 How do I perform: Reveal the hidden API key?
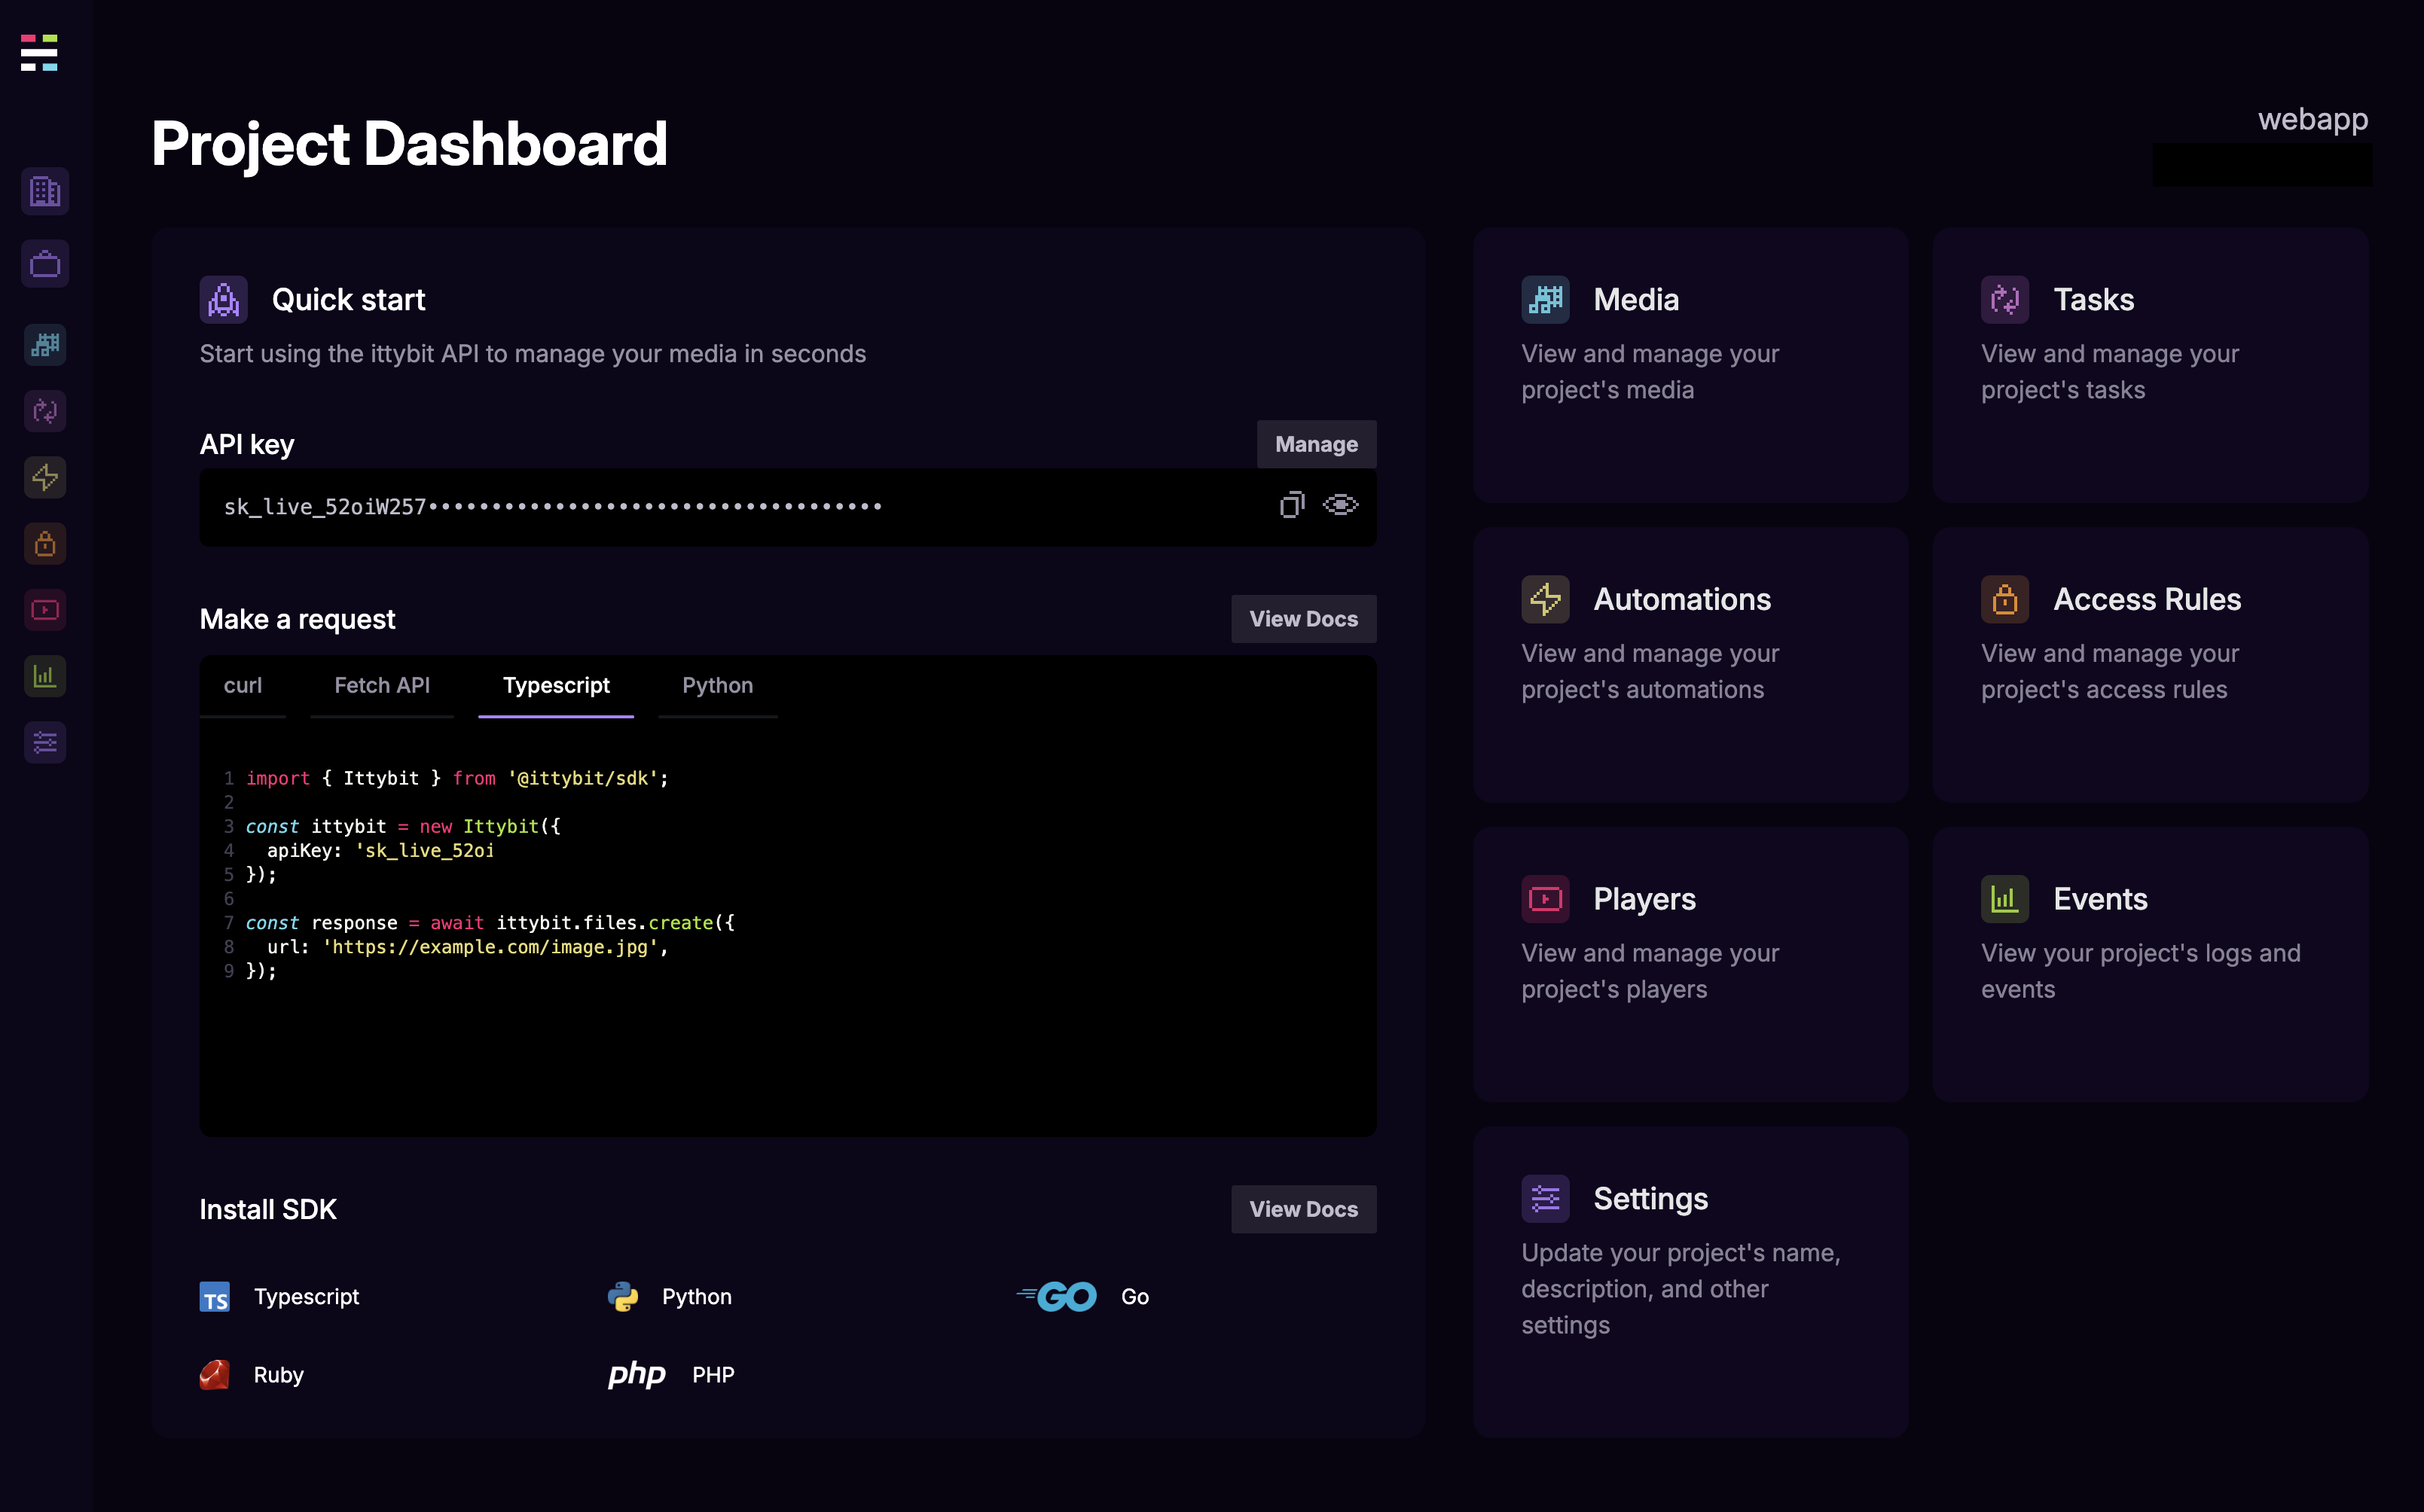click(x=1341, y=505)
